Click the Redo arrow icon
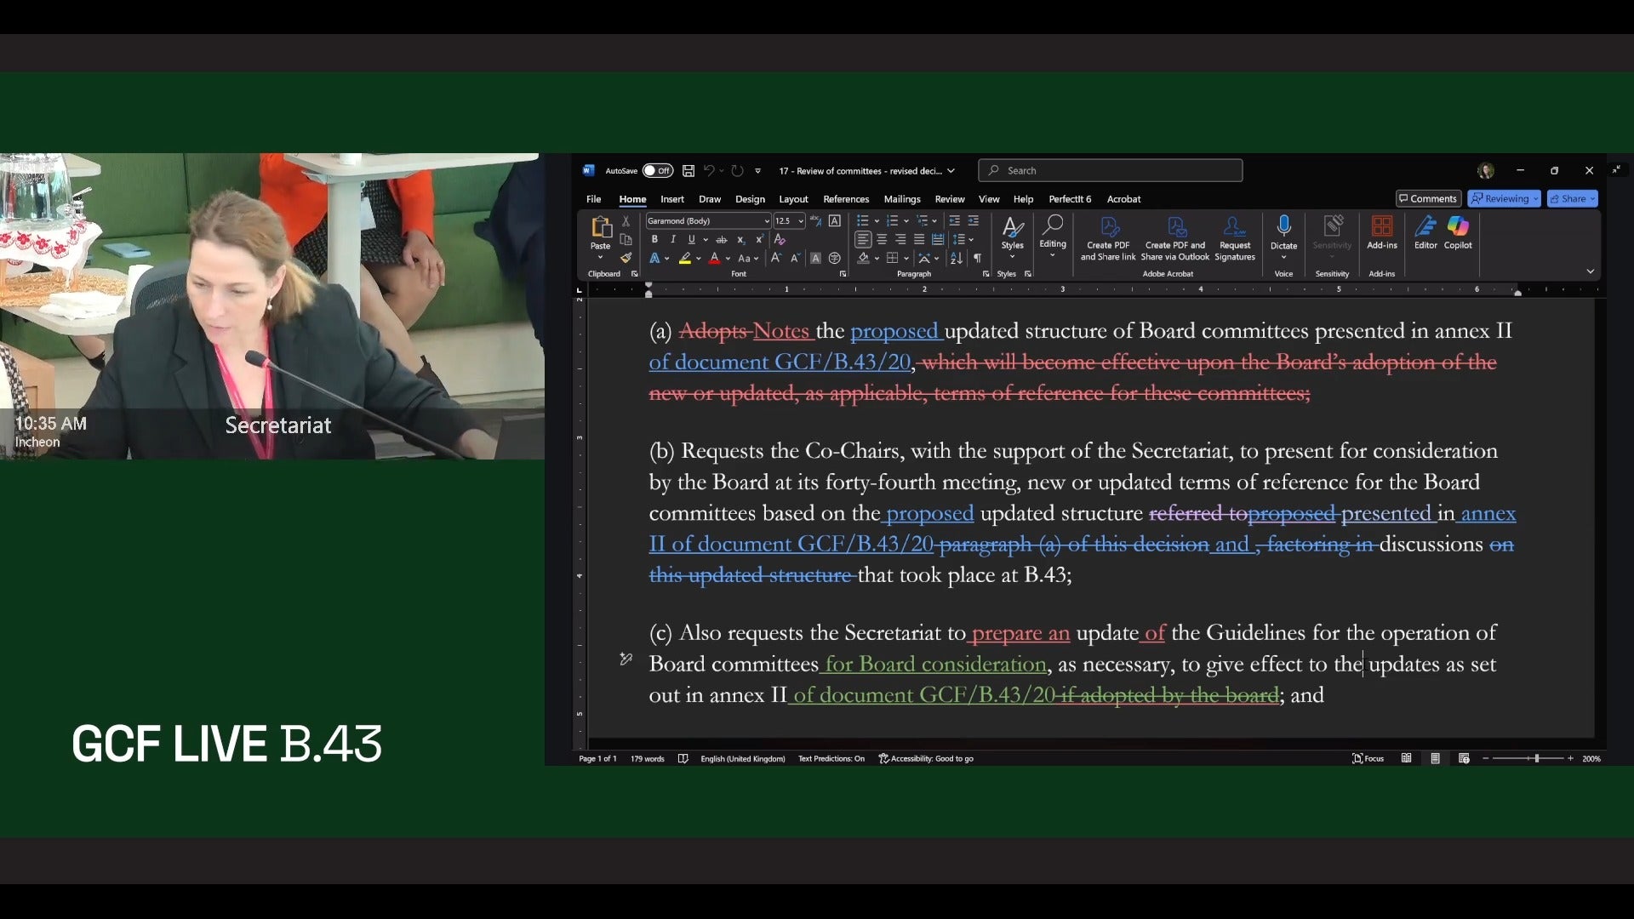Viewport: 1634px width, 919px height. coord(737,170)
